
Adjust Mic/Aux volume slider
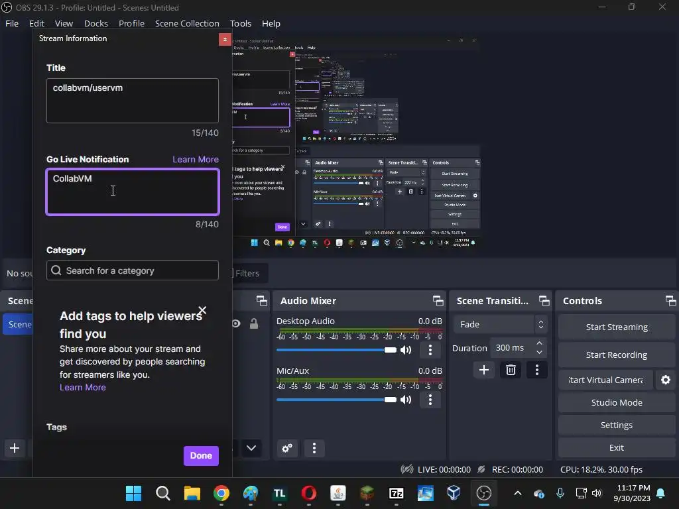tap(336, 400)
